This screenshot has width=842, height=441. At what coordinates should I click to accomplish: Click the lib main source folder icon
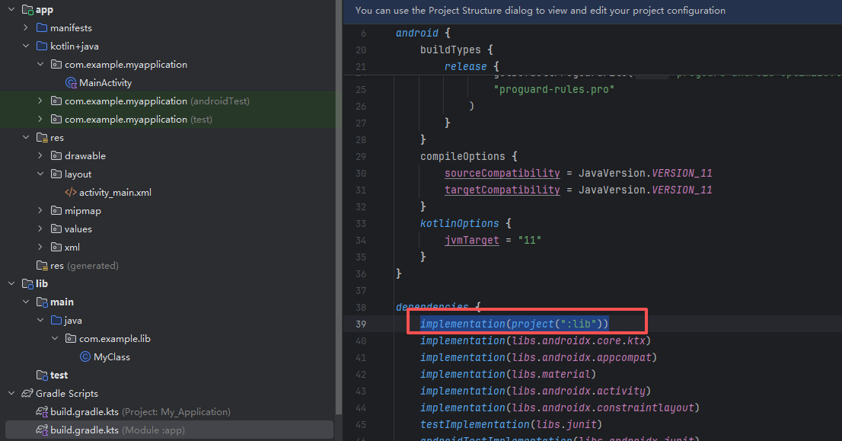pos(42,302)
